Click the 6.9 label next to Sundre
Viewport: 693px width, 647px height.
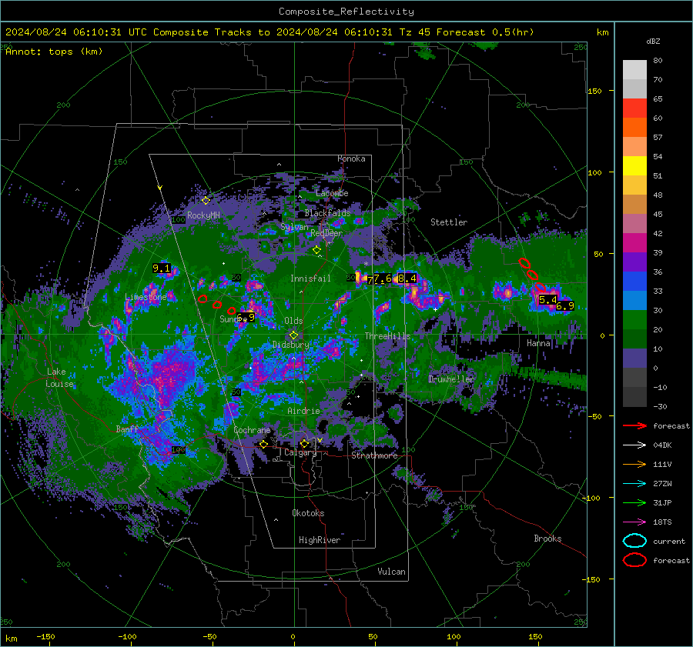tap(246, 317)
